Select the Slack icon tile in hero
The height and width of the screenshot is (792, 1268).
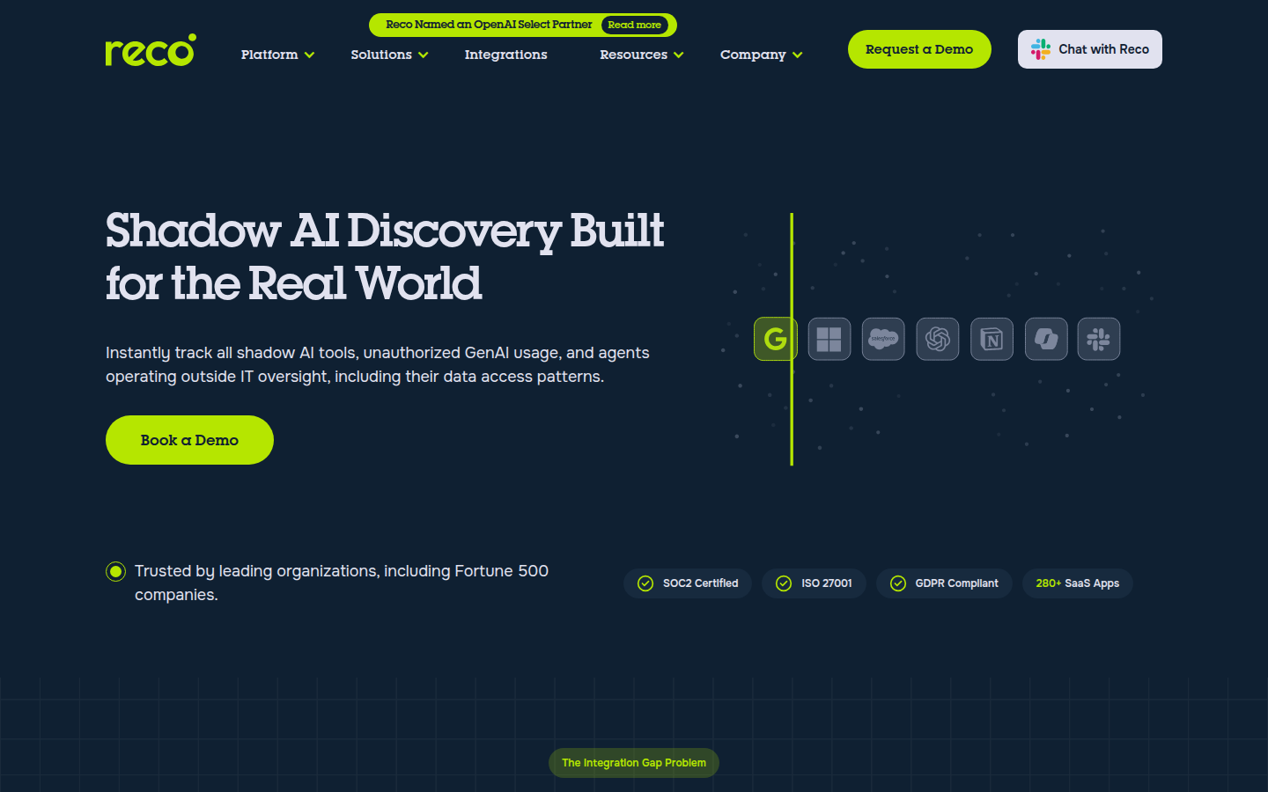click(1099, 339)
